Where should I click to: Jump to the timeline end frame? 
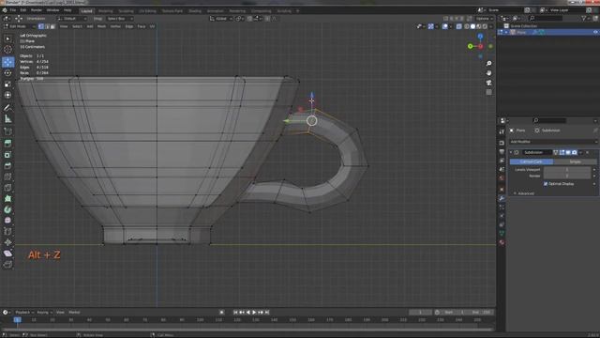pos(267,313)
